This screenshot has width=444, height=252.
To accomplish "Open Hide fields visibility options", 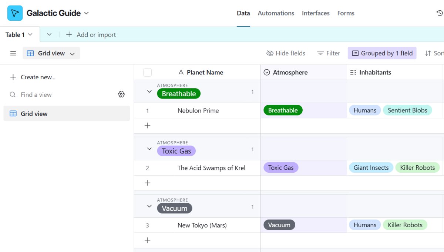I will tap(286, 53).
